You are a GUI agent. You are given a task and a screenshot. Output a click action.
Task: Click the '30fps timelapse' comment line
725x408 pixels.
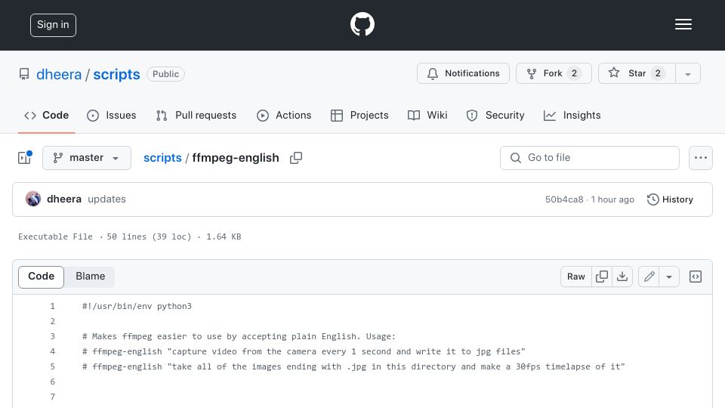(353, 366)
